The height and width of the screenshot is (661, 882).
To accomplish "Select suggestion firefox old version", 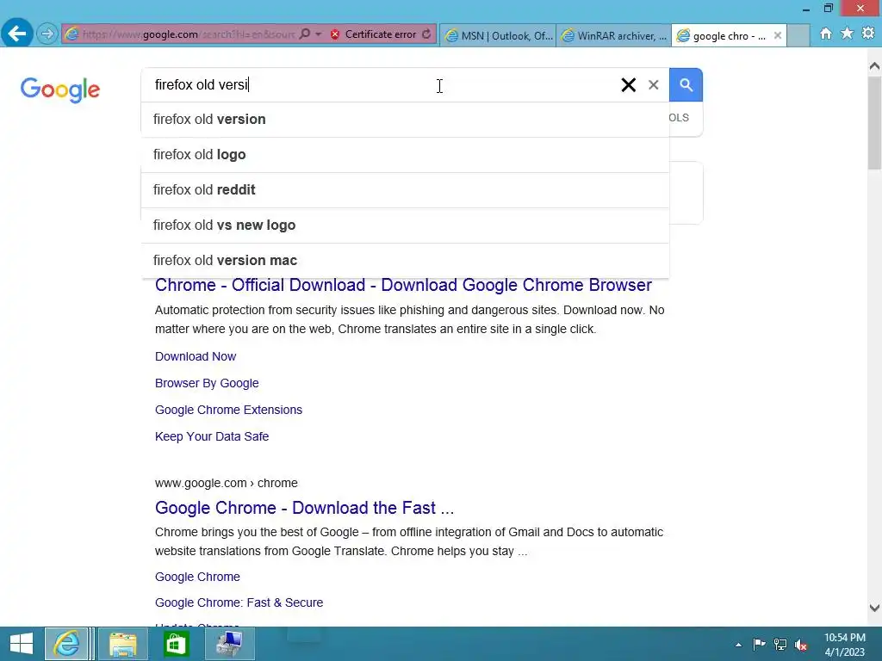I will [x=405, y=119].
